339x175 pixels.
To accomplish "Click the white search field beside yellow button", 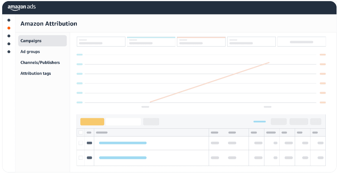I will 123,122.
